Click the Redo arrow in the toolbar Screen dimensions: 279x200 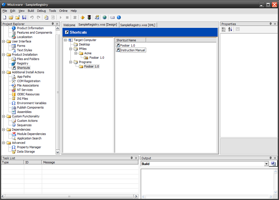(x=38, y=17)
